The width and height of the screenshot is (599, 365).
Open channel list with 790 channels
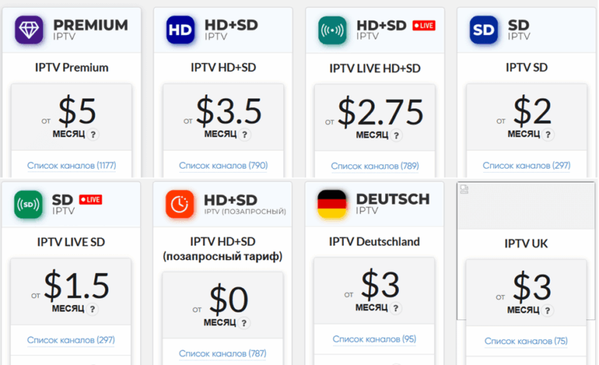tap(223, 165)
